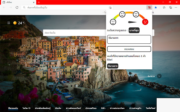Click the happy smiley face on gauge
Viewport: 180px width, 112px height.
pyautogui.click(x=113, y=22)
